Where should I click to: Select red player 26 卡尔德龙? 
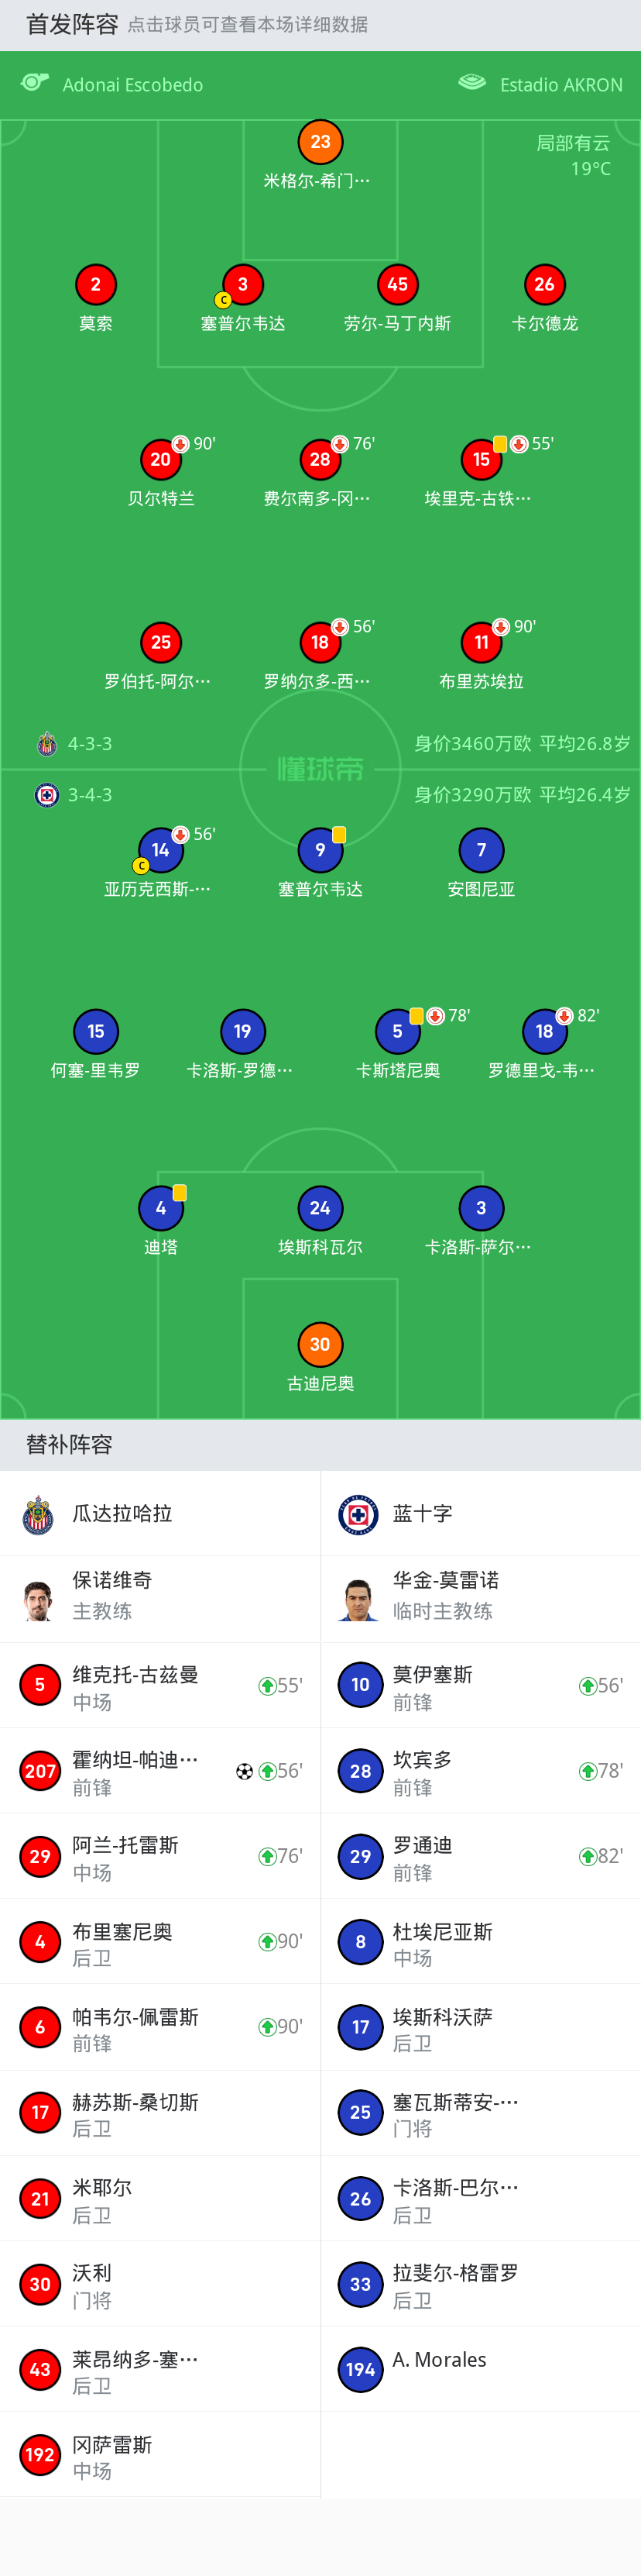544,285
